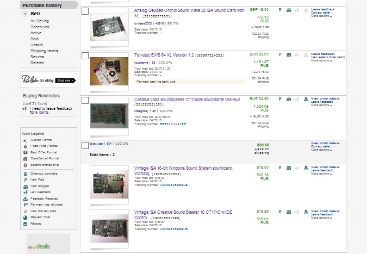Click the Item Shipped icon on Creative Labs CT1350B row

pos(289,99)
